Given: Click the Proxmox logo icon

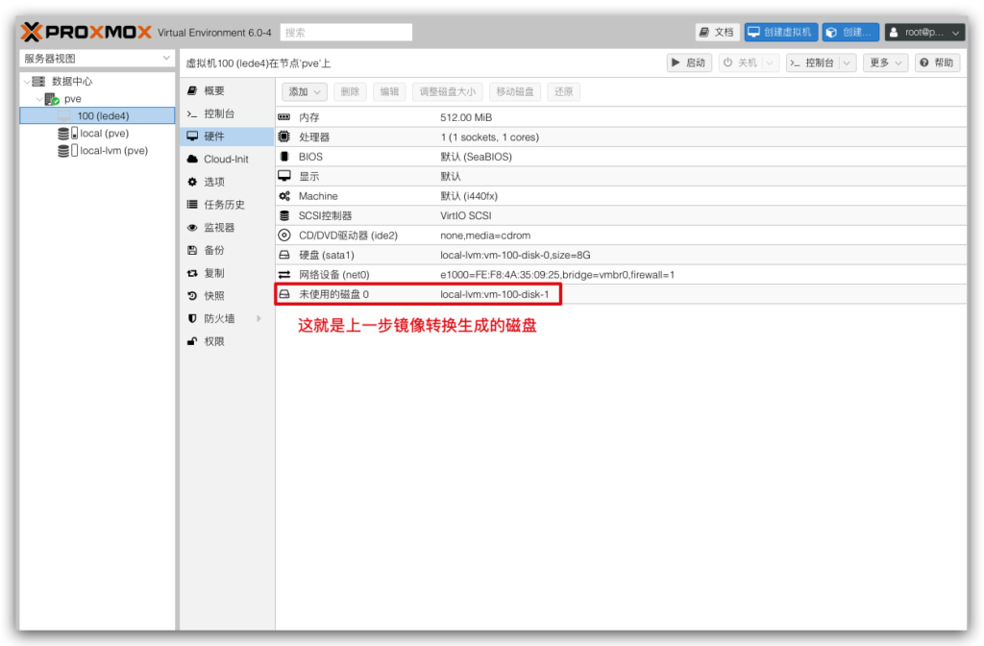Looking at the screenshot, I should tap(32, 32).
